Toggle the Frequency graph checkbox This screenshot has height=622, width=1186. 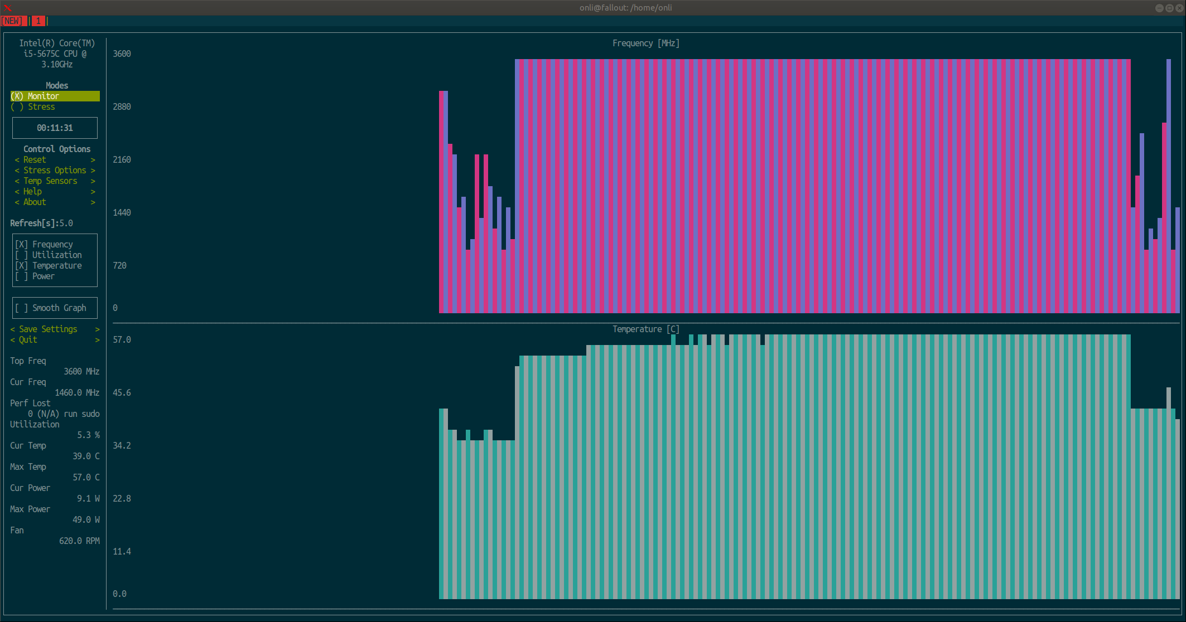(x=44, y=245)
